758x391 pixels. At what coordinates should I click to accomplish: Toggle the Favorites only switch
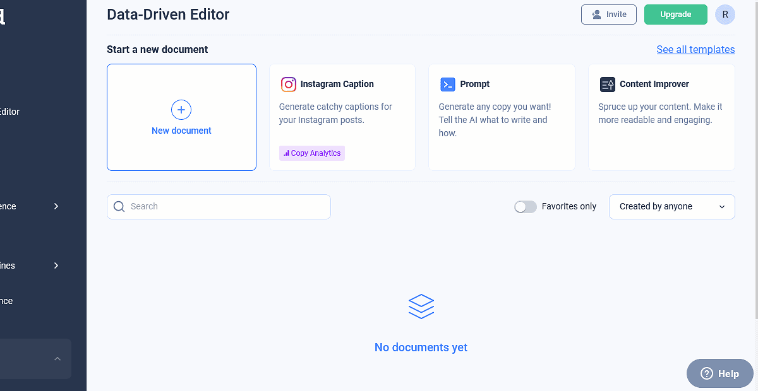[x=525, y=207]
